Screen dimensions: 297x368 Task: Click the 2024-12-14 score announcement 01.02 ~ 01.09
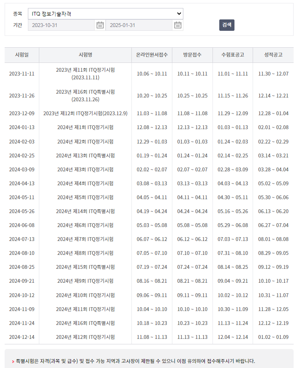(x=273, y=337)
